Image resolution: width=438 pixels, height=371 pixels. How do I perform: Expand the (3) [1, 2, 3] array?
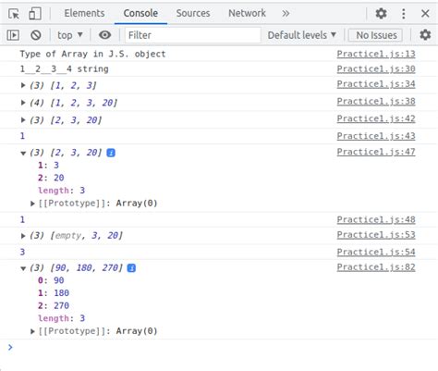point(23,85)
